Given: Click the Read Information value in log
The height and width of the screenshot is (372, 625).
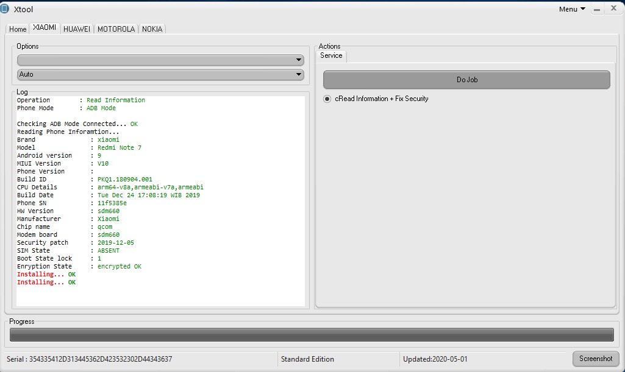Looking at the screenshot, I should pos(116,100).
